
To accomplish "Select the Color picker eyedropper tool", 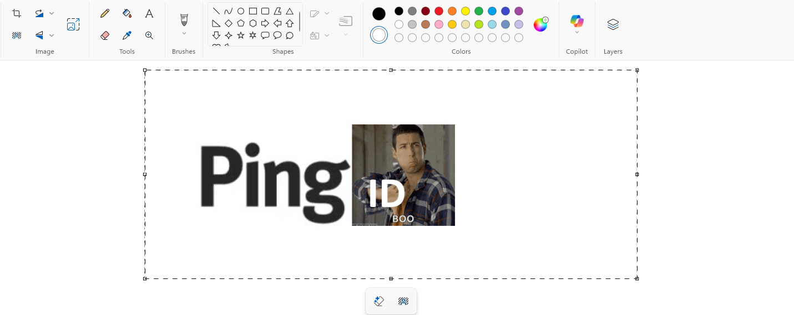I will point(127,35).
